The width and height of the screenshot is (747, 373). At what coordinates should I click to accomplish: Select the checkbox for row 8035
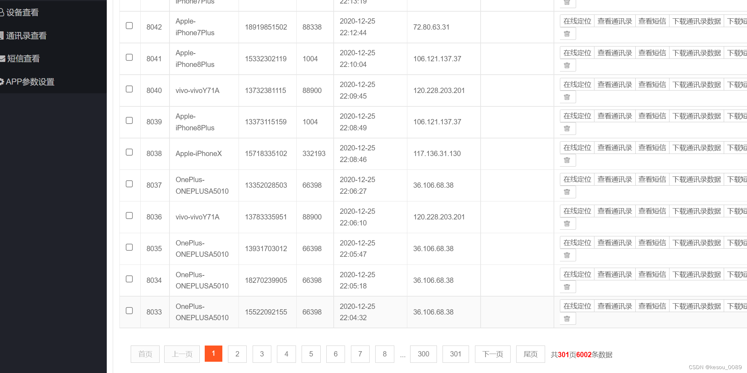(x=129, y=247)
